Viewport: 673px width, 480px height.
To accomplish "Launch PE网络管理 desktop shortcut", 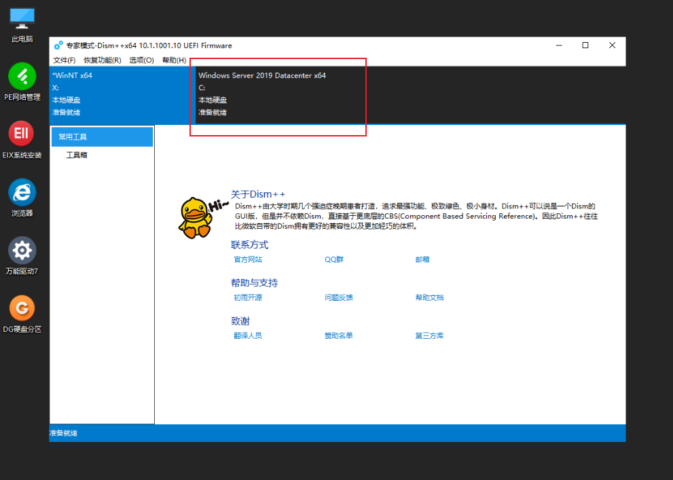I will click(22, 82).
